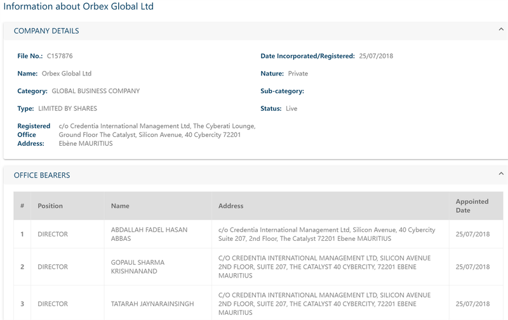508x320 pixels.
Task: Select company name Orbex Global Ltd value
Action: coord(67,74)
